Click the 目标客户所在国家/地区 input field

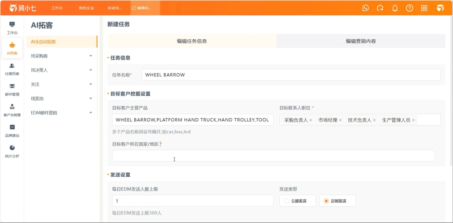pos(273,156)
